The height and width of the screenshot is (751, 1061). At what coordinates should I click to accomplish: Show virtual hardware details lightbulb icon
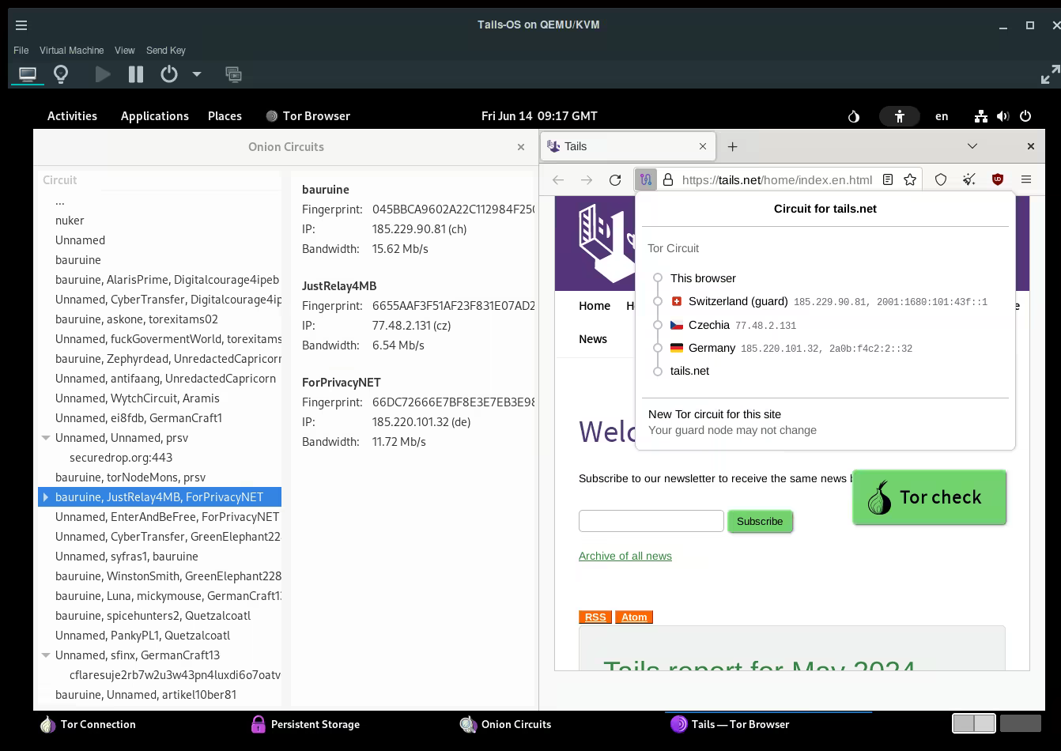pyautogui.click(x=61, y=74)
